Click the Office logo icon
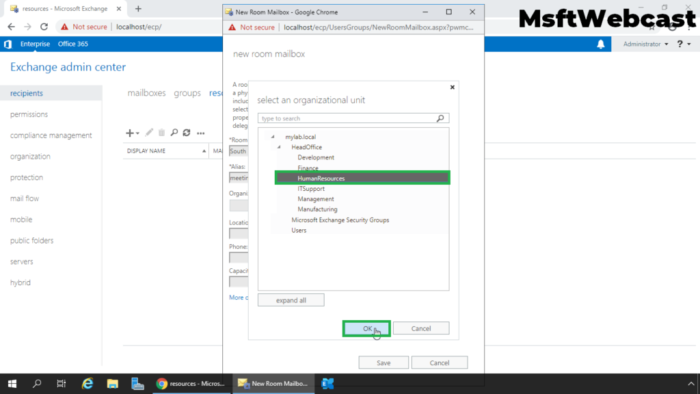Screen dimensions: 700x394 coord(8,44)
